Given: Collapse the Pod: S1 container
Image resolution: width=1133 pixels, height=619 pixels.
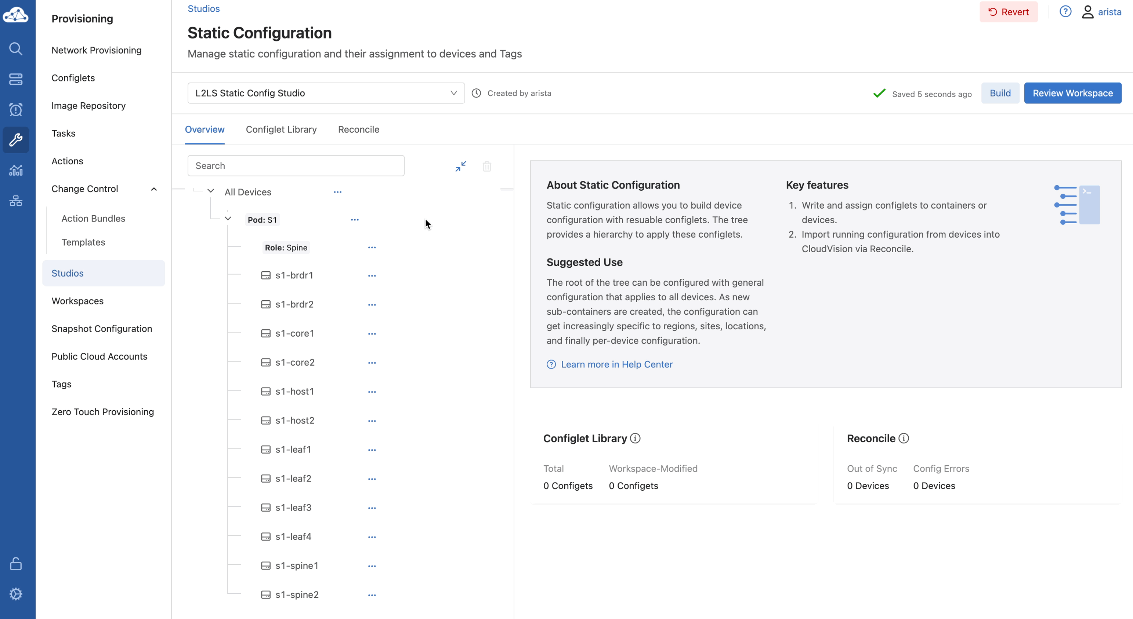Looking at the screenshot, I should [x=228, y=219].
